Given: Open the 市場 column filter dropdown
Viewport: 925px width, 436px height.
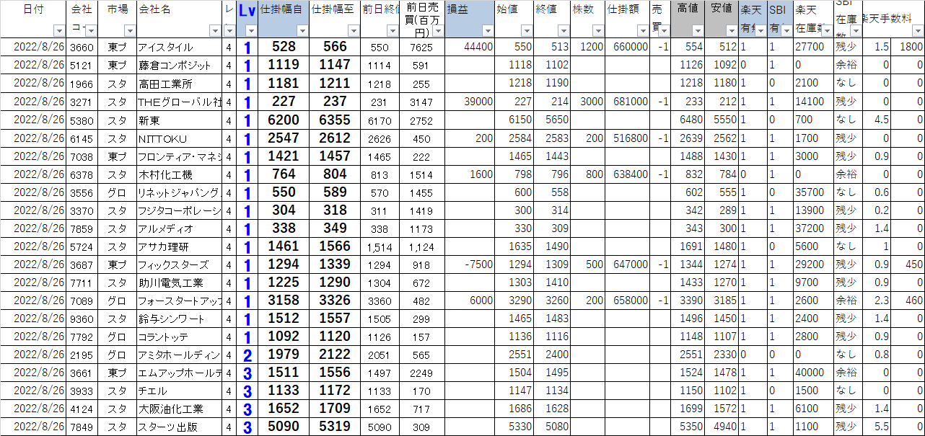Looking at the screenshot, I should (x=129, y=31).
